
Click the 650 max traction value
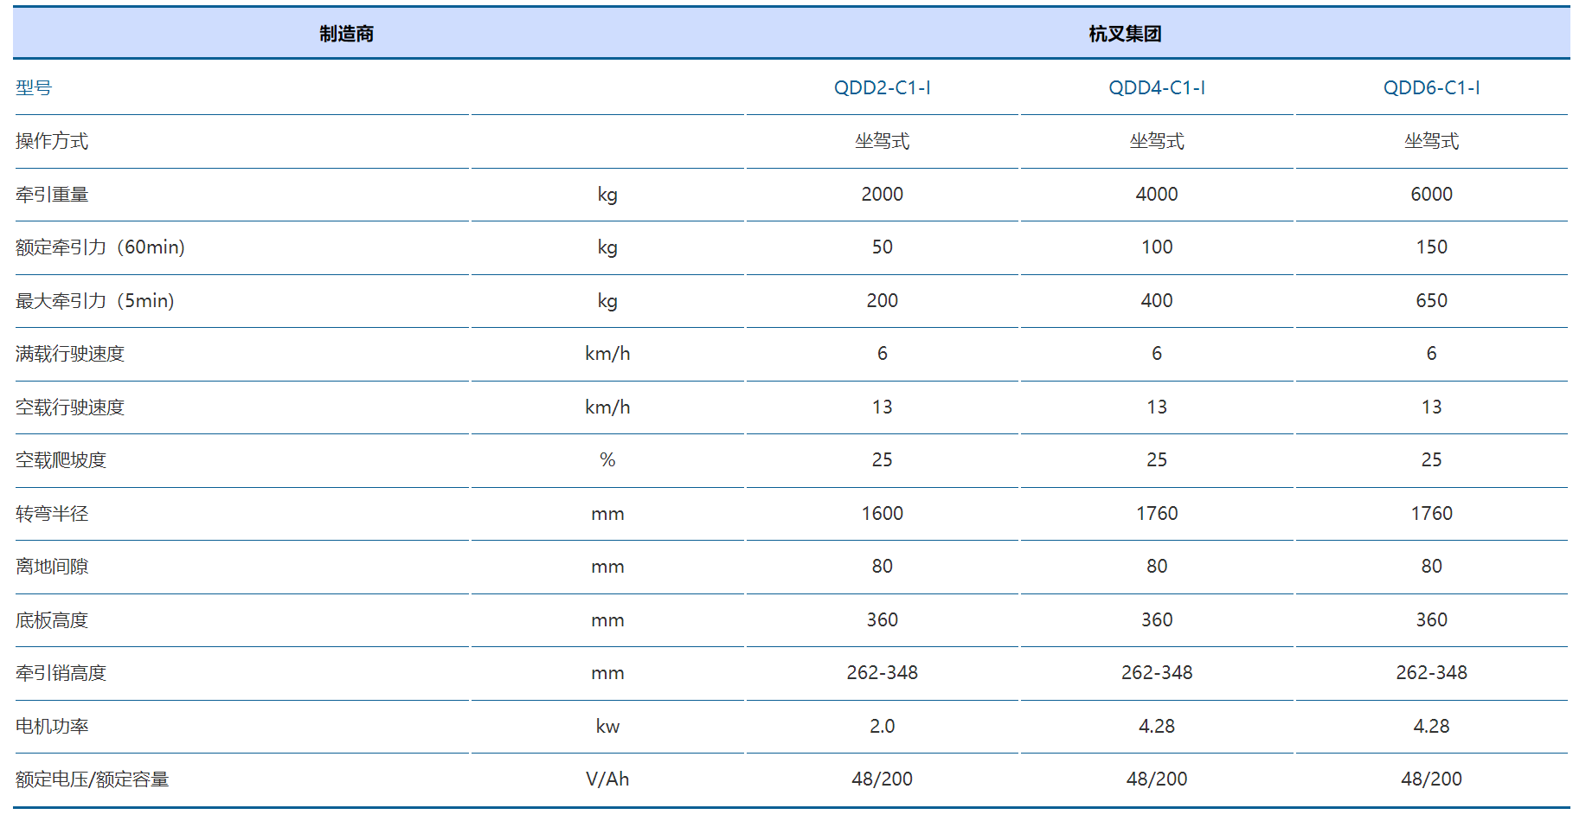(x=1431, y=301)
